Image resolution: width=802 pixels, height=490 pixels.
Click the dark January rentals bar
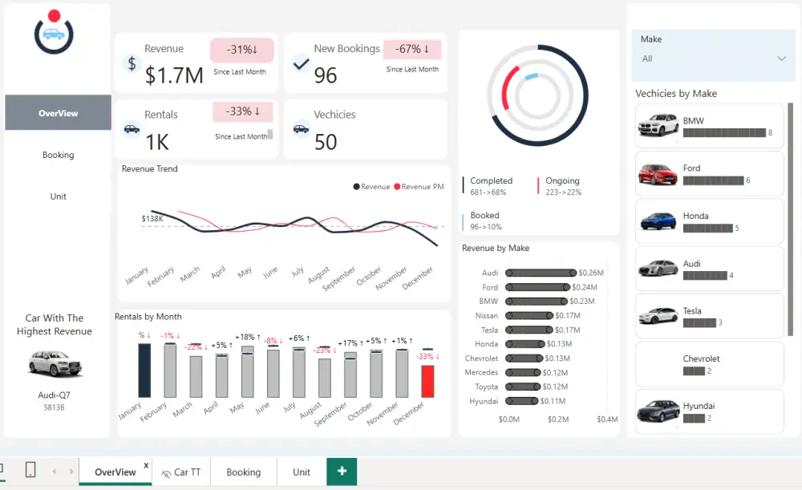point(144,371)
